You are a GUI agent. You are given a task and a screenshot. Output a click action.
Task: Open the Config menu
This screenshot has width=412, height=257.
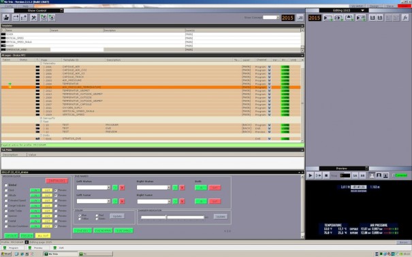(x=8, y=6)
